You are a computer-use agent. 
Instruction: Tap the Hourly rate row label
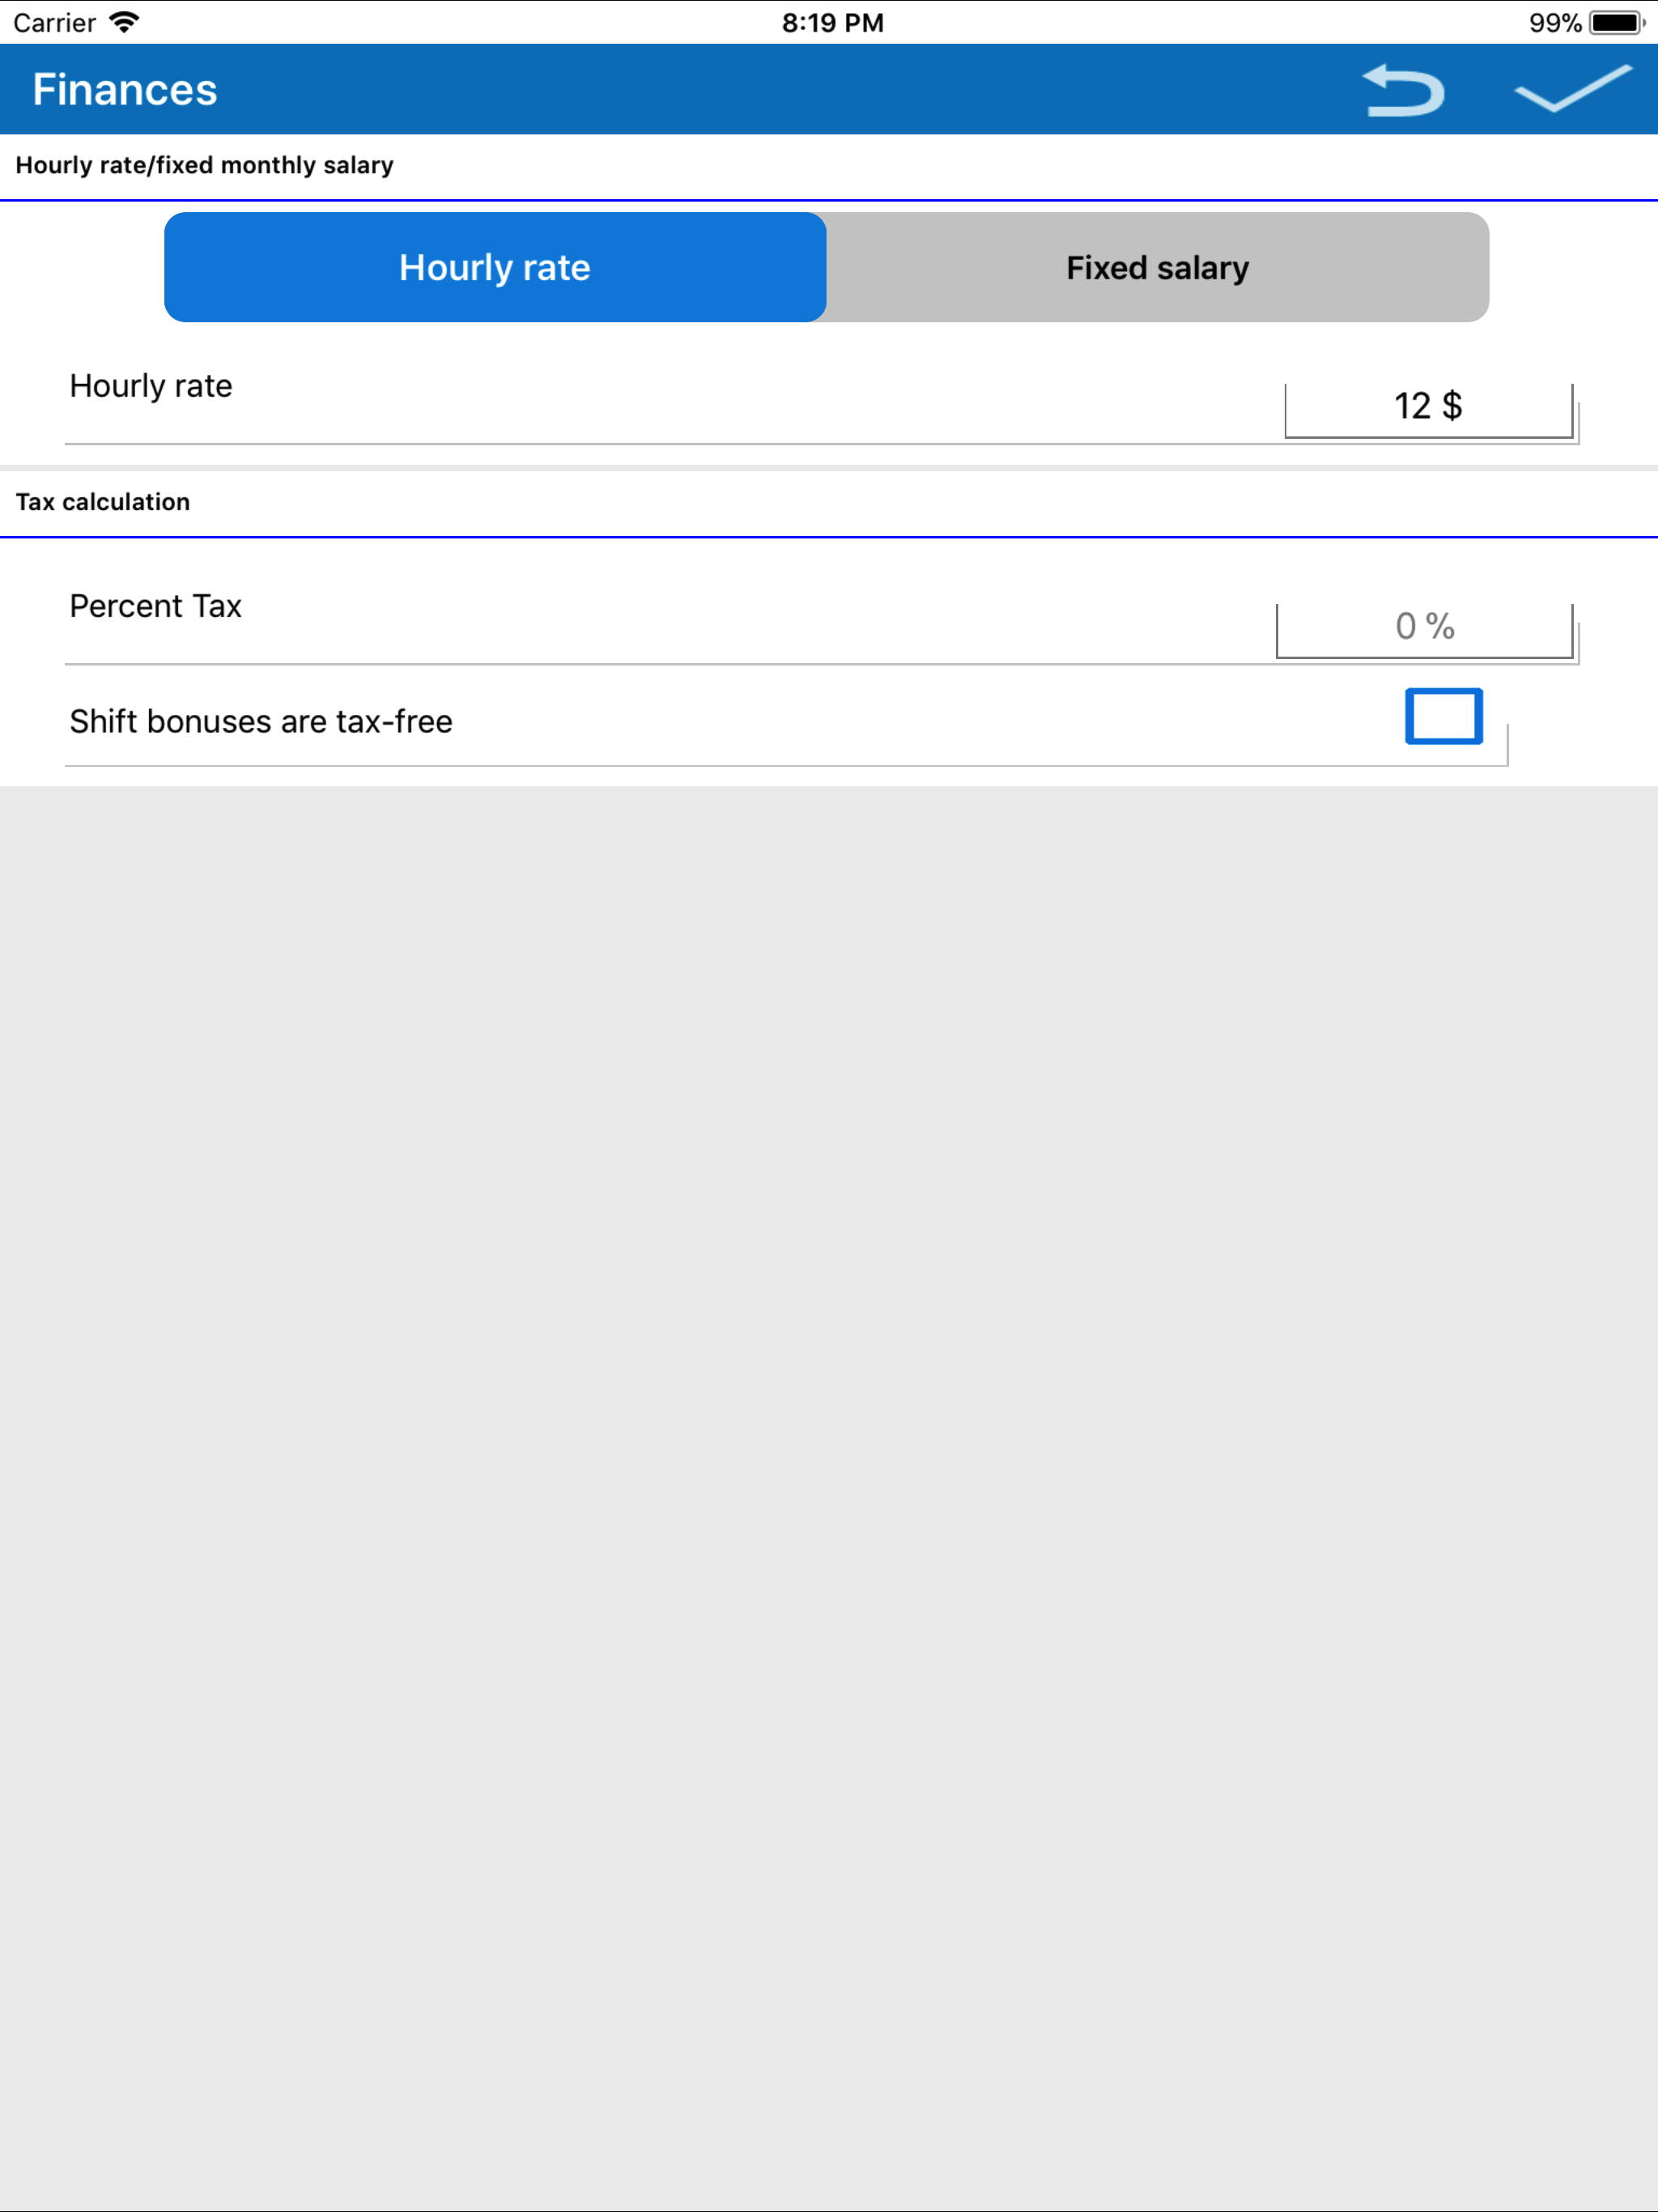pos(151,386)
